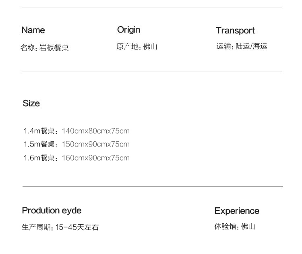
Task: Select the 140cmx80cmx75cm dimensions text
Action: point(96,131)
